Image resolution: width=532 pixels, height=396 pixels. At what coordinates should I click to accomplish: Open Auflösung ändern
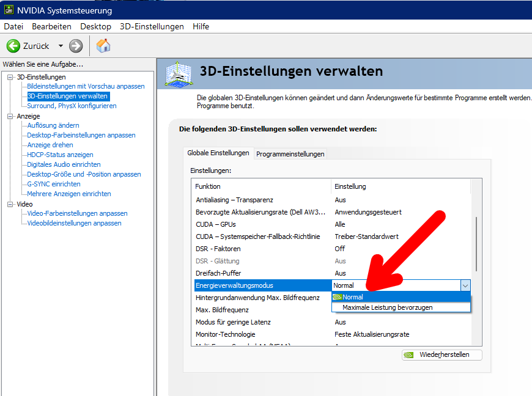53,125
